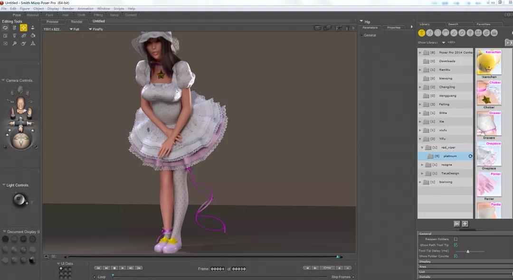The width and height of the screenshot is (513, 280).
Task: Click the plus add-to-library button
Action: tap(465, 224)
